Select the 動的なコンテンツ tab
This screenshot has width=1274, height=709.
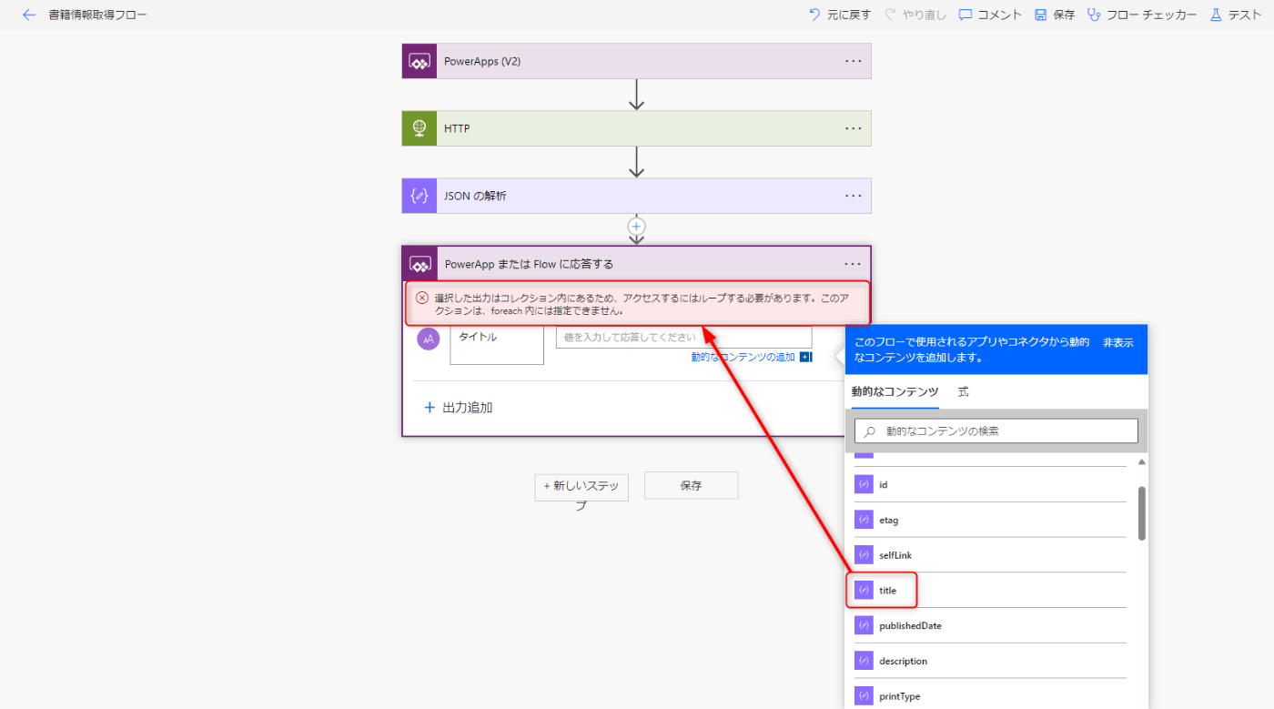895,391
